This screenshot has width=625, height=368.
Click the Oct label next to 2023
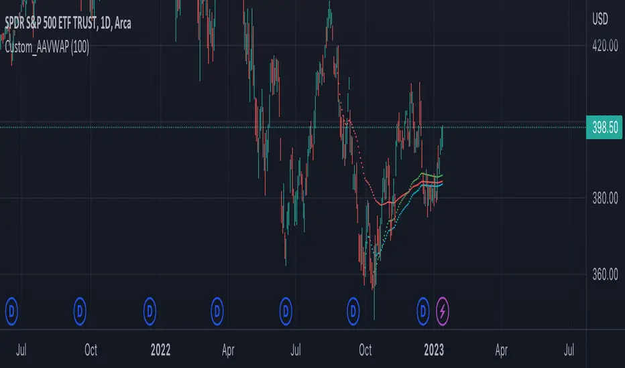point(365,350)
